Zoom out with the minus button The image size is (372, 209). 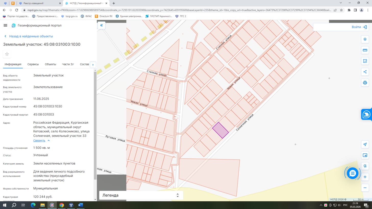click(365, 188)
